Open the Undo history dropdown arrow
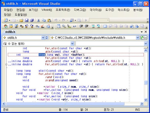150x113 pixels. coord(60,20)
